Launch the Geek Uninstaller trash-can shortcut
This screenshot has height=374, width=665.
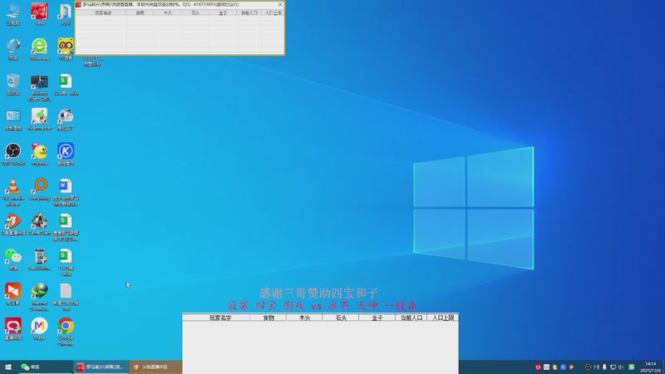(x=39, y=258)
